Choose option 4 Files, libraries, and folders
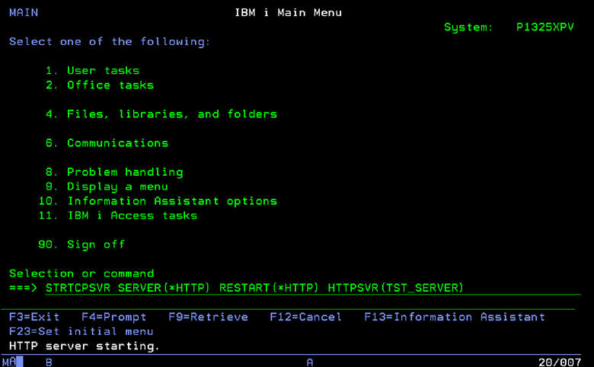594x367 pixels. coord(161,114)
